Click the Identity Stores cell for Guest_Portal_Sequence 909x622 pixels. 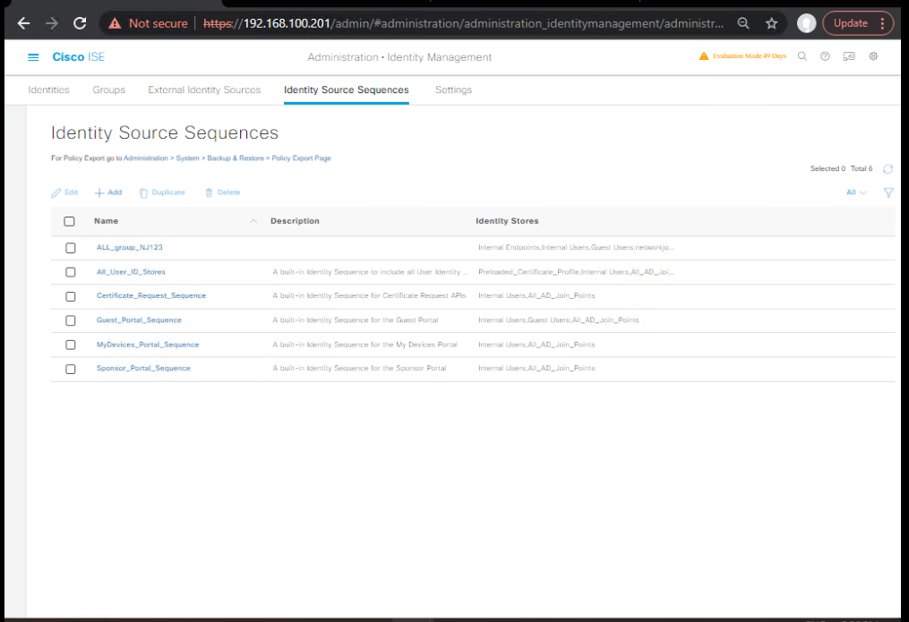[x=558, y=320]
